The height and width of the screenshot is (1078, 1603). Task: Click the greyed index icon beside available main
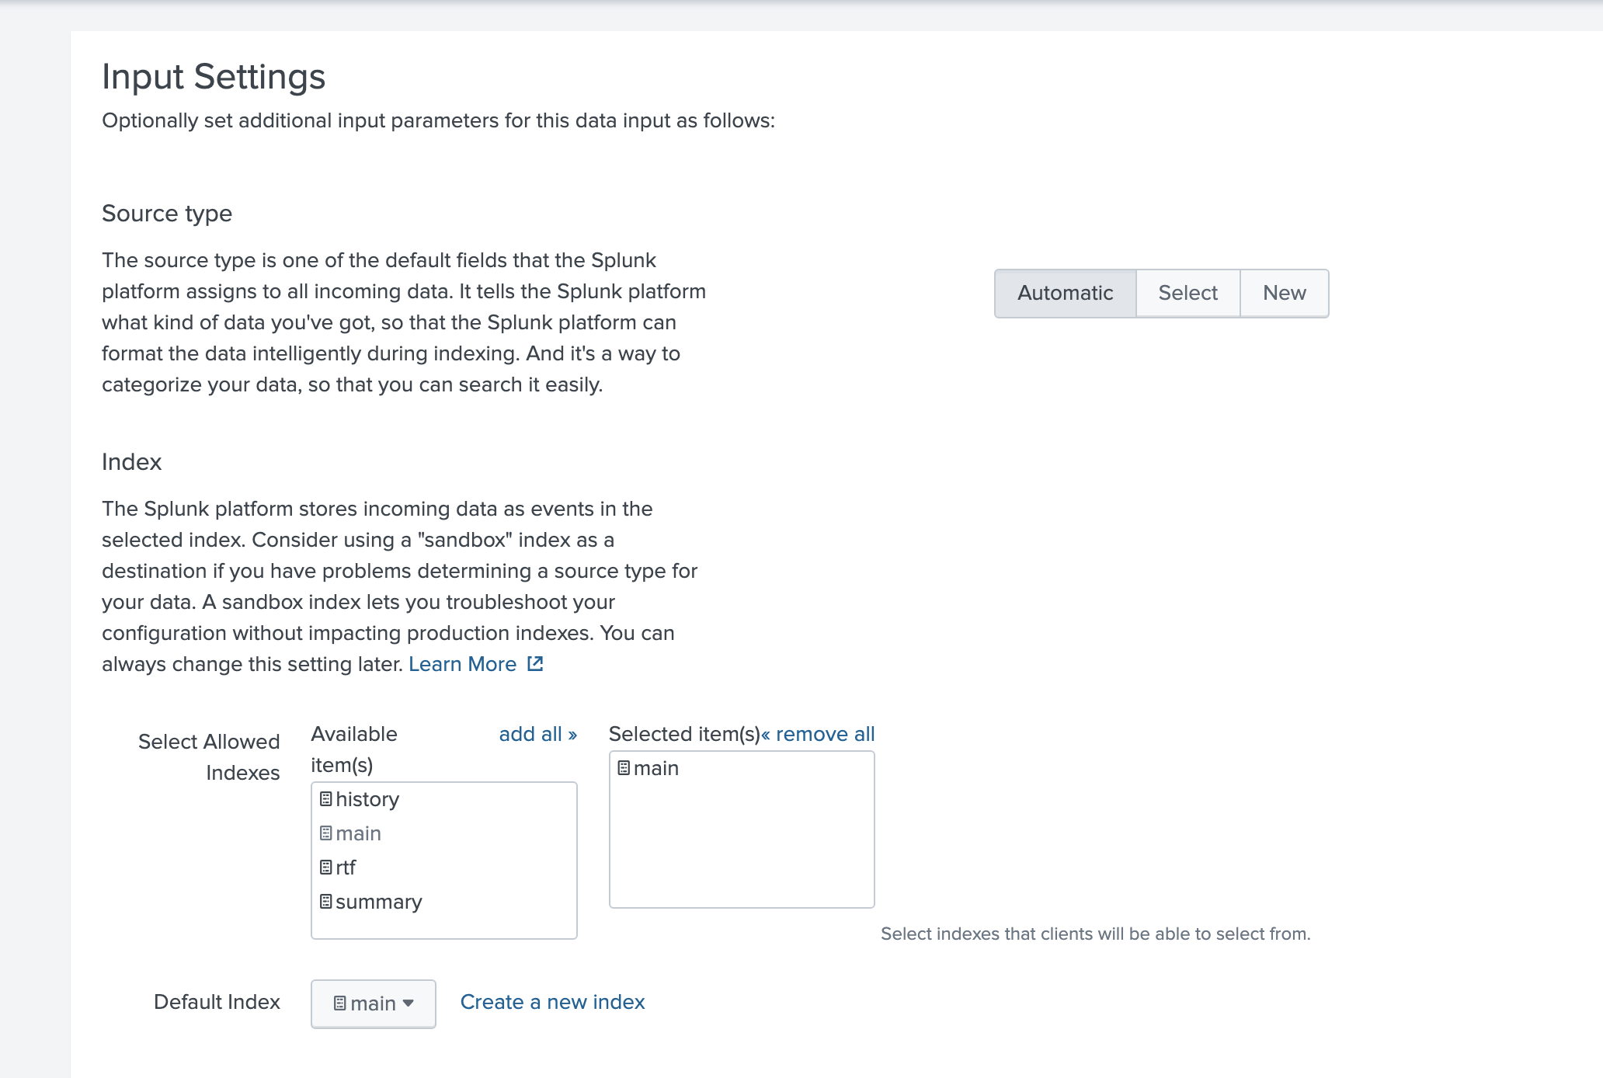[x=326, y=833]
